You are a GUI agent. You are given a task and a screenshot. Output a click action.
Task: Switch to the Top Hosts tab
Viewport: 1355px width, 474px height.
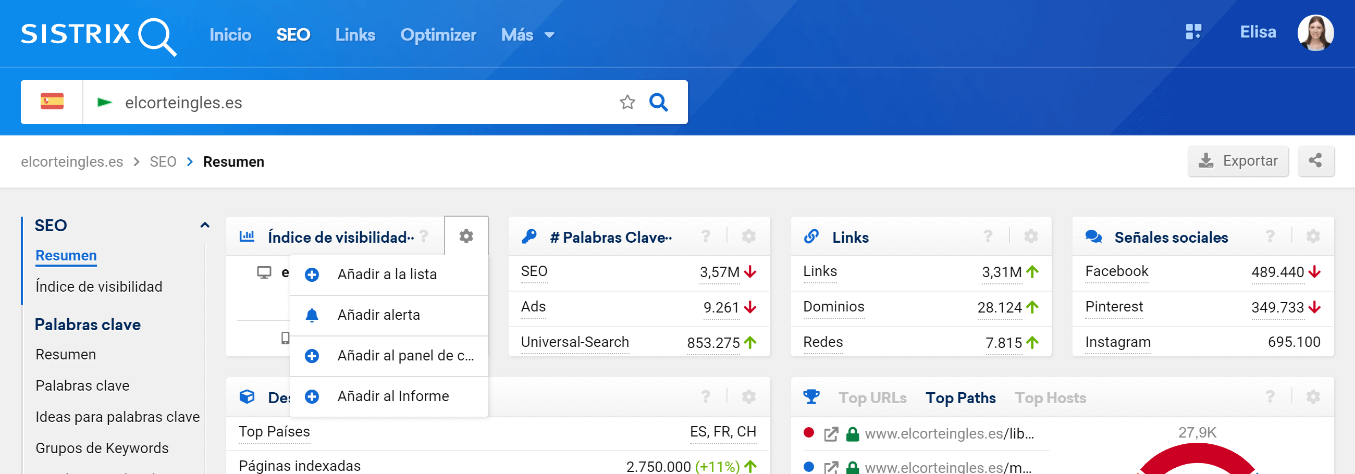(x=1050, y=398)
